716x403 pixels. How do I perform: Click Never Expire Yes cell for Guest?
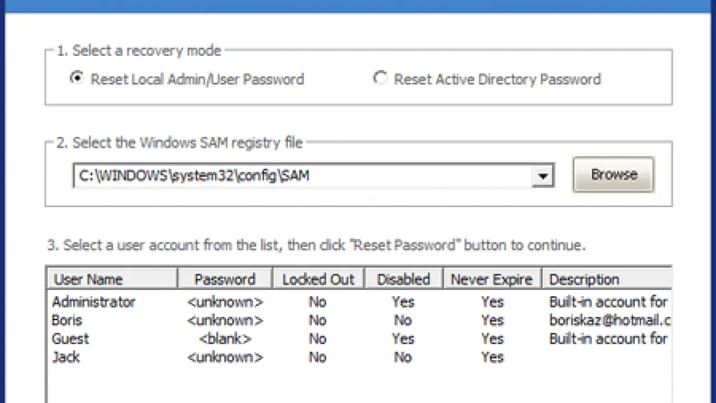click(x=492, y=339)
